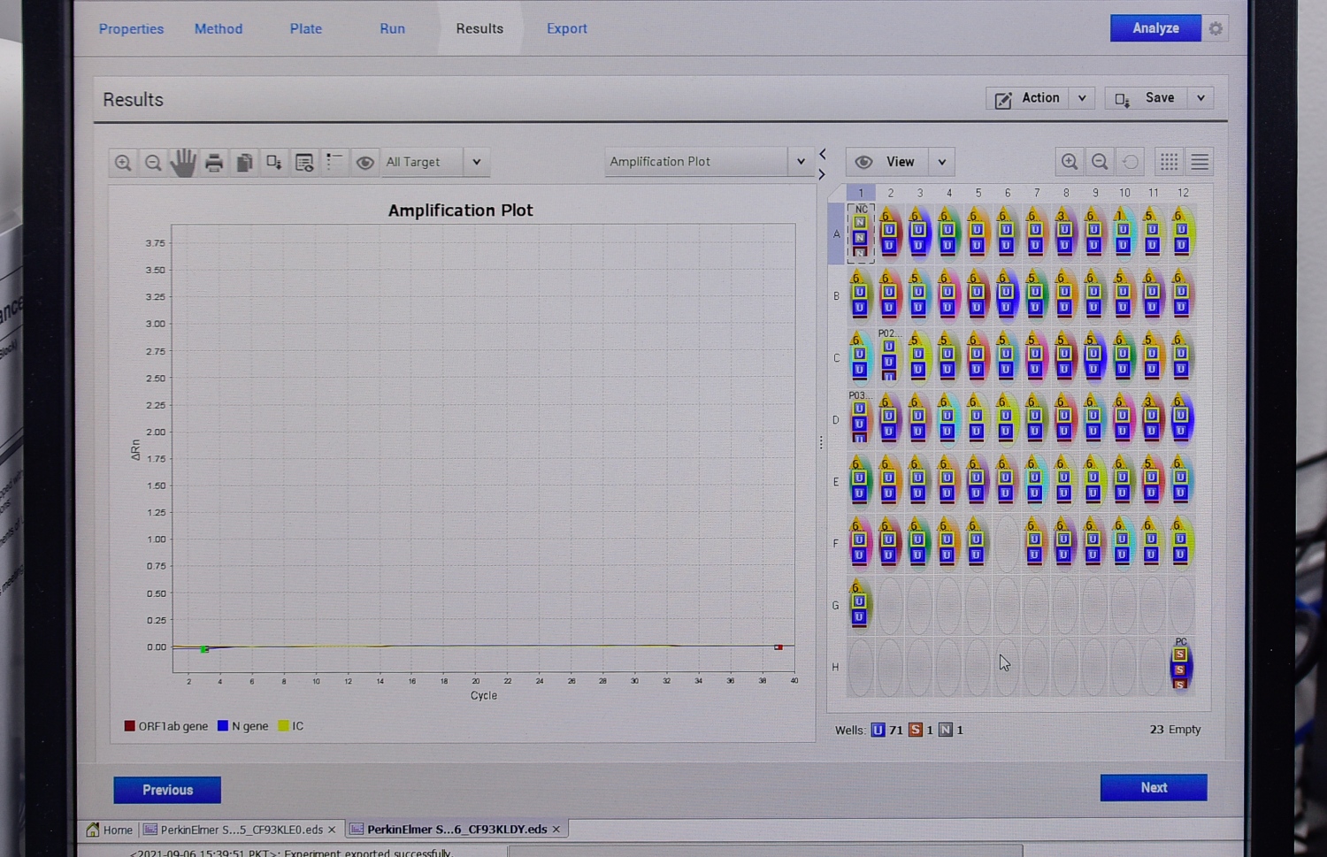1327x857 pixels.
Task: Print the amplification plot
Action: 214,163
